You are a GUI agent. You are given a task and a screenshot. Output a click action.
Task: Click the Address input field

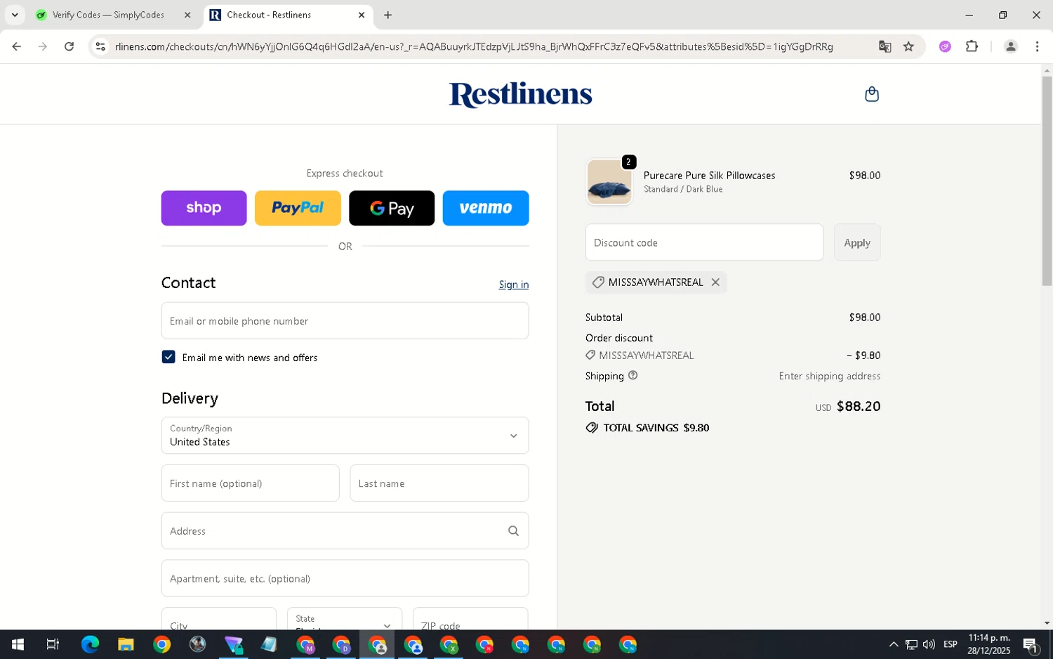[x=345, y=531]
